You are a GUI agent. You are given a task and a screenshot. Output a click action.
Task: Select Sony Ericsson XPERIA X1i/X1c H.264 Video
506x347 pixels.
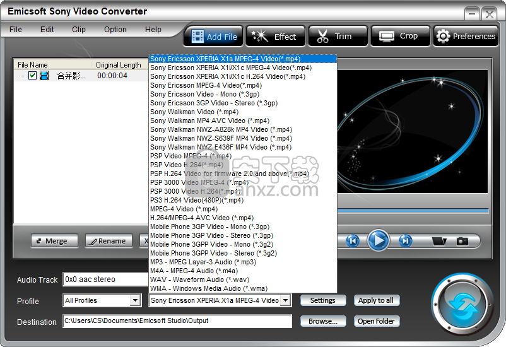[243, 76]
